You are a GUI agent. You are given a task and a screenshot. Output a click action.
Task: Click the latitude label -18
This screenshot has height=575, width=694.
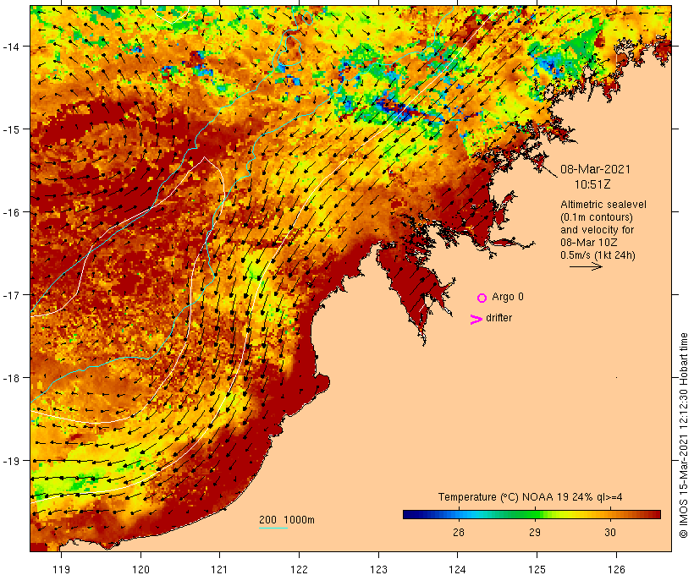tap(11, 377)
